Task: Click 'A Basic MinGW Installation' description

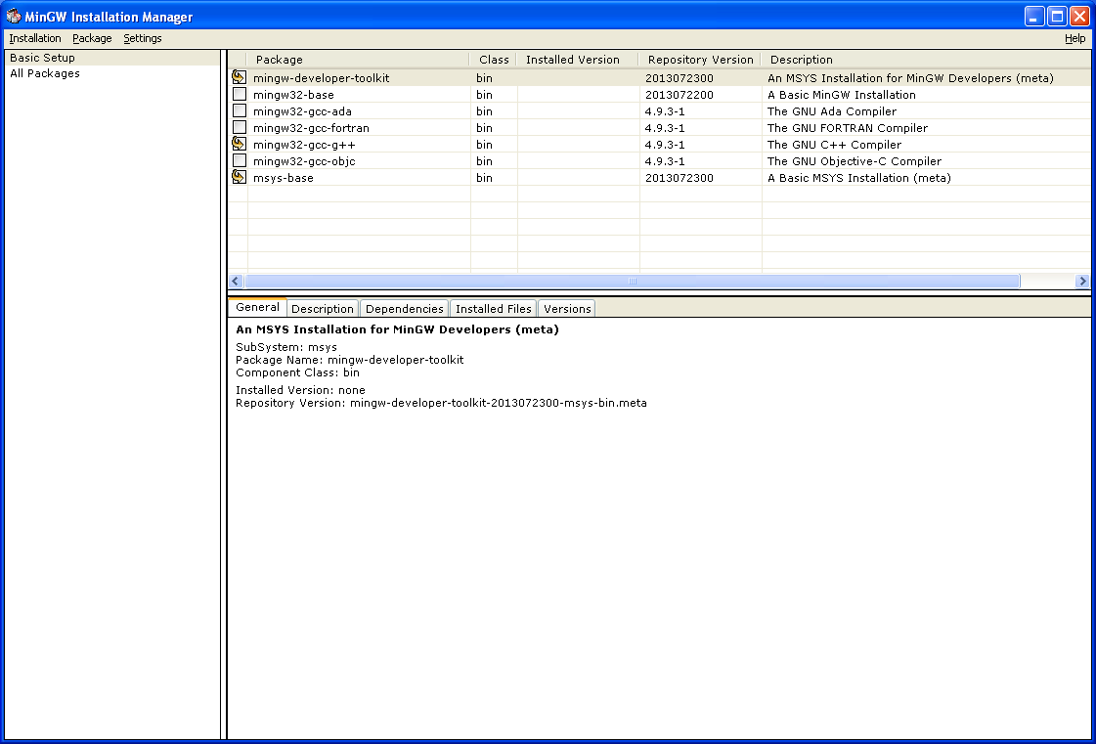Action: point(842,95)
